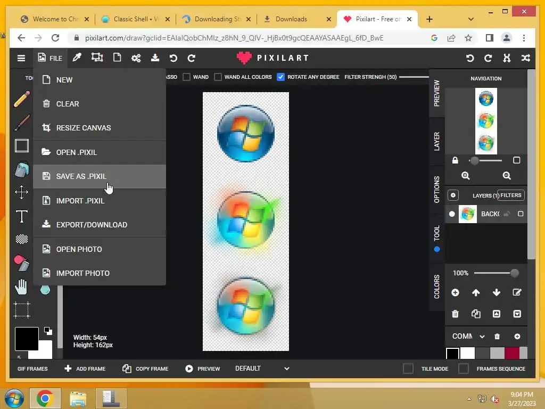Choose OPEN PHOTO menu entry
The width and height of the screenshot is (545, 409).
pos(100,249)
